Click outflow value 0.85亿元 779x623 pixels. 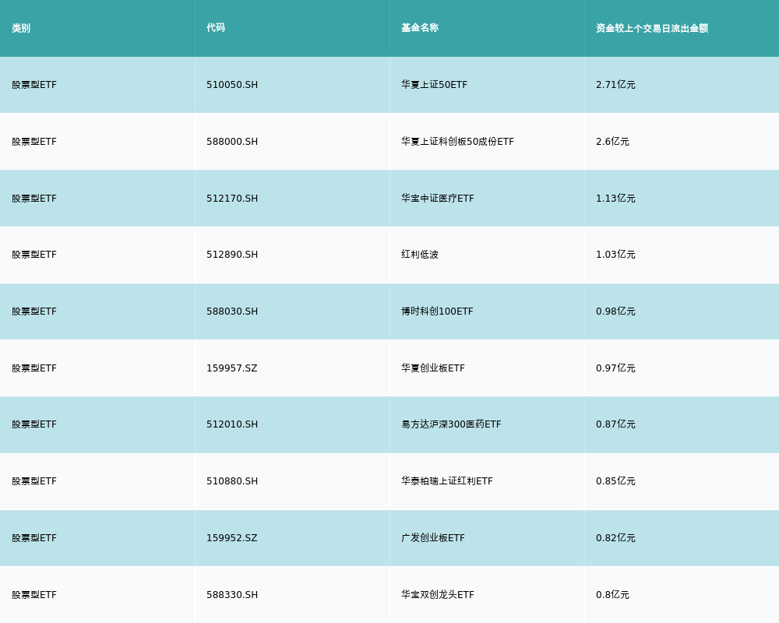tap(615, 481)
